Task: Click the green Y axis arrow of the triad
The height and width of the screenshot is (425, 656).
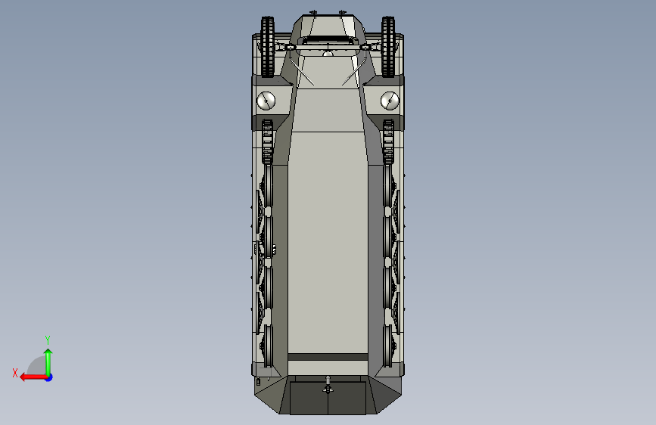Action: point(48,362)
